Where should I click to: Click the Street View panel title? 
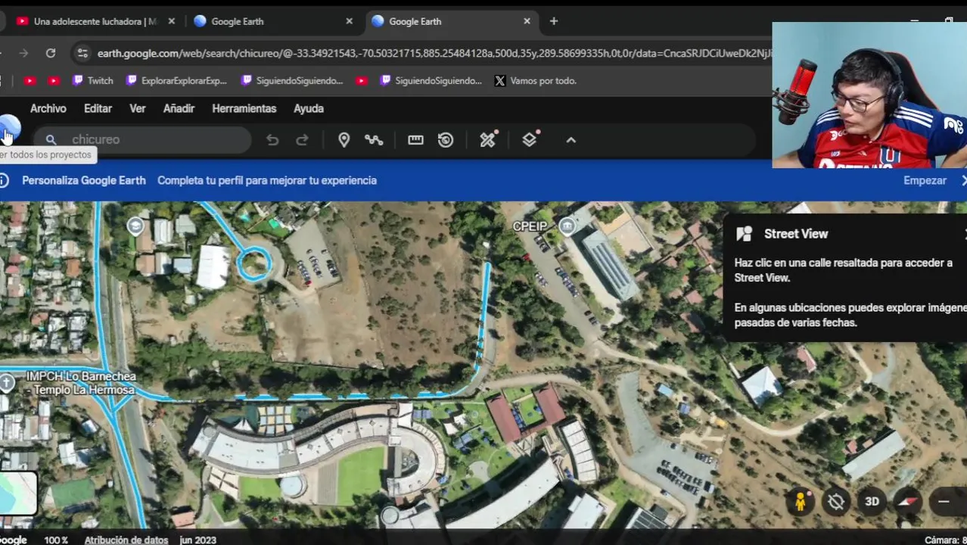796,234
